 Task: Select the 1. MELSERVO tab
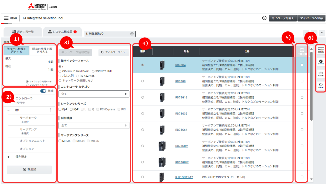click(x=110, y=34)
